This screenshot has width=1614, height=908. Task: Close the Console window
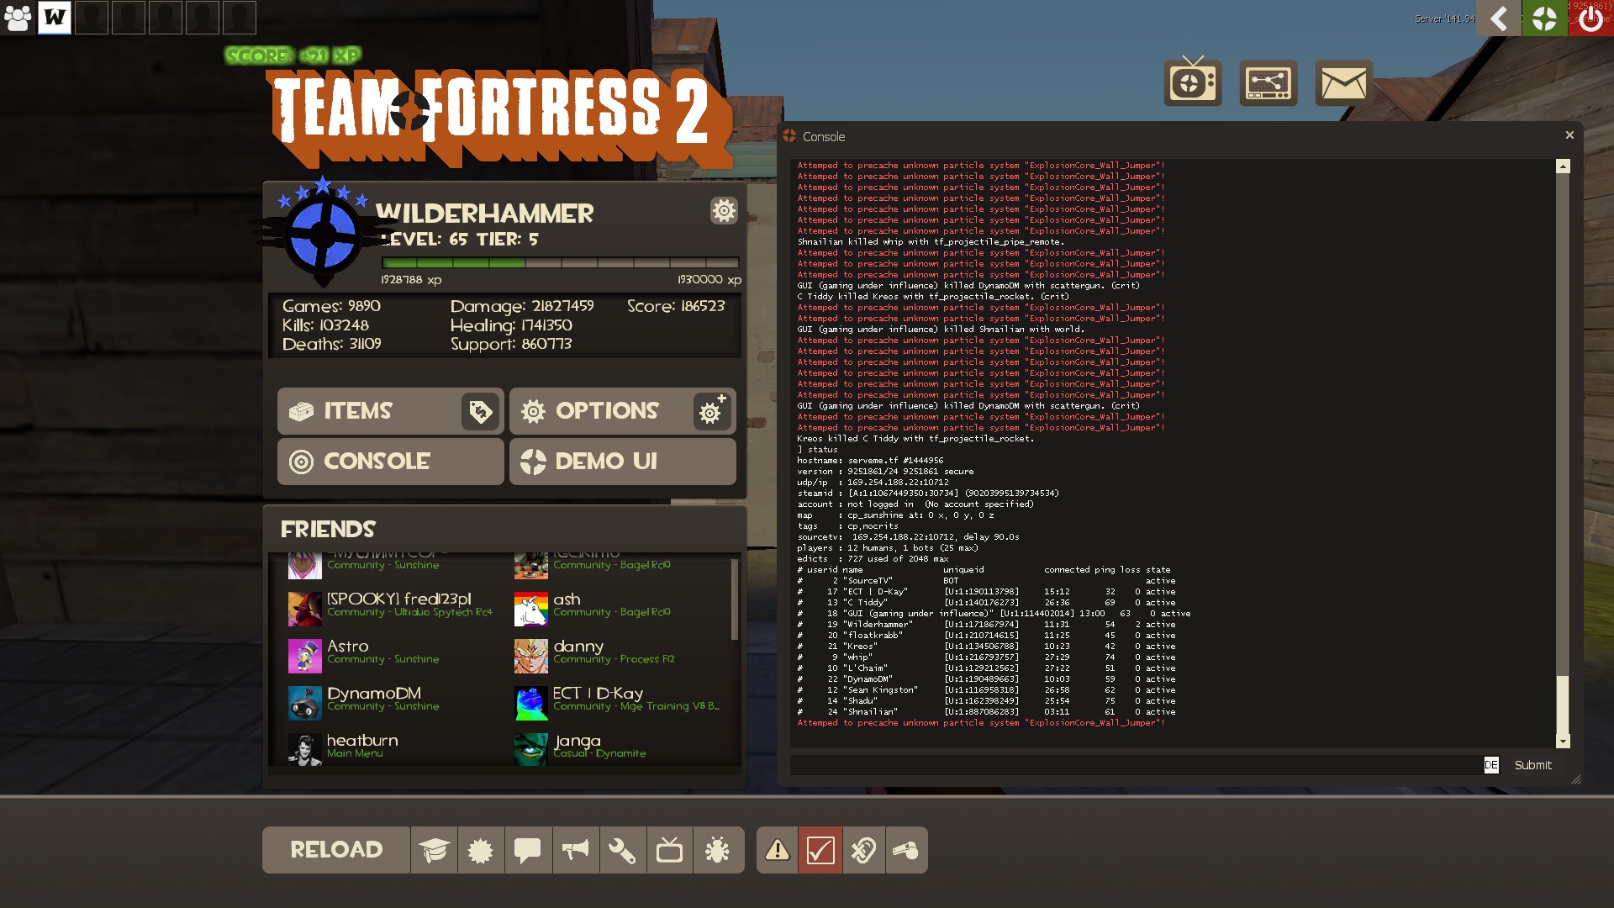tap(1569, 135)
